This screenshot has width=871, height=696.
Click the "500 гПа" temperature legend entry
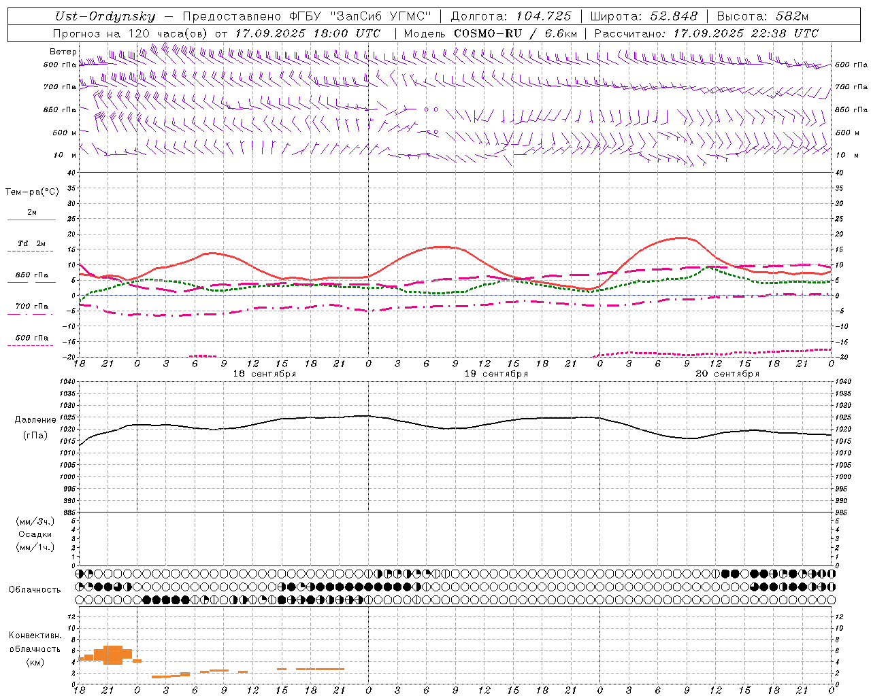(x=32, y=338)
